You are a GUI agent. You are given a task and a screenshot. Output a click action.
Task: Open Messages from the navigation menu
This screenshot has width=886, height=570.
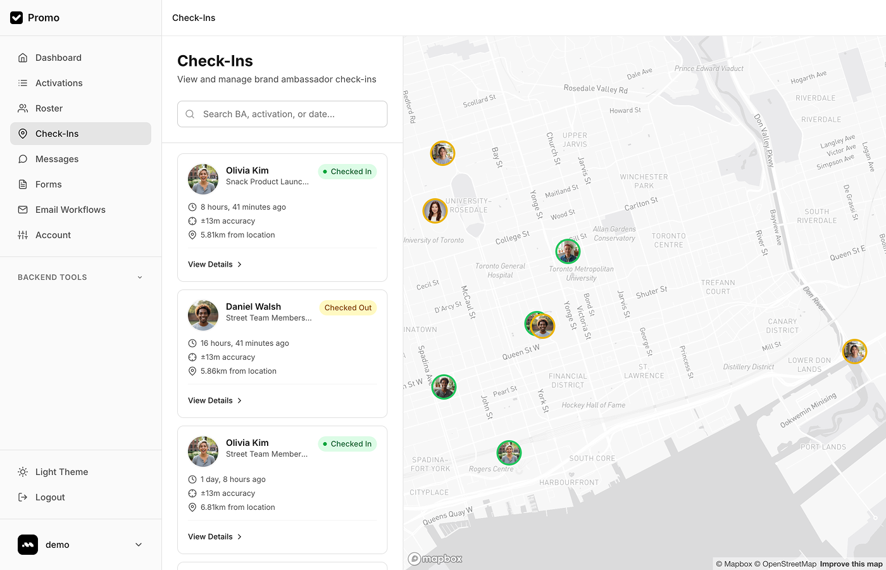pos(56,159)
